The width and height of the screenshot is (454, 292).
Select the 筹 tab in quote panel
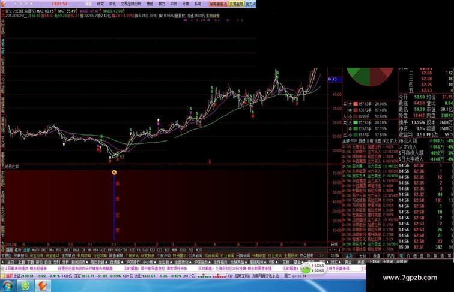(449, 256)
